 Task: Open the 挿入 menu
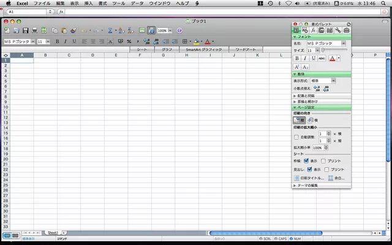[x=88, y=3]
